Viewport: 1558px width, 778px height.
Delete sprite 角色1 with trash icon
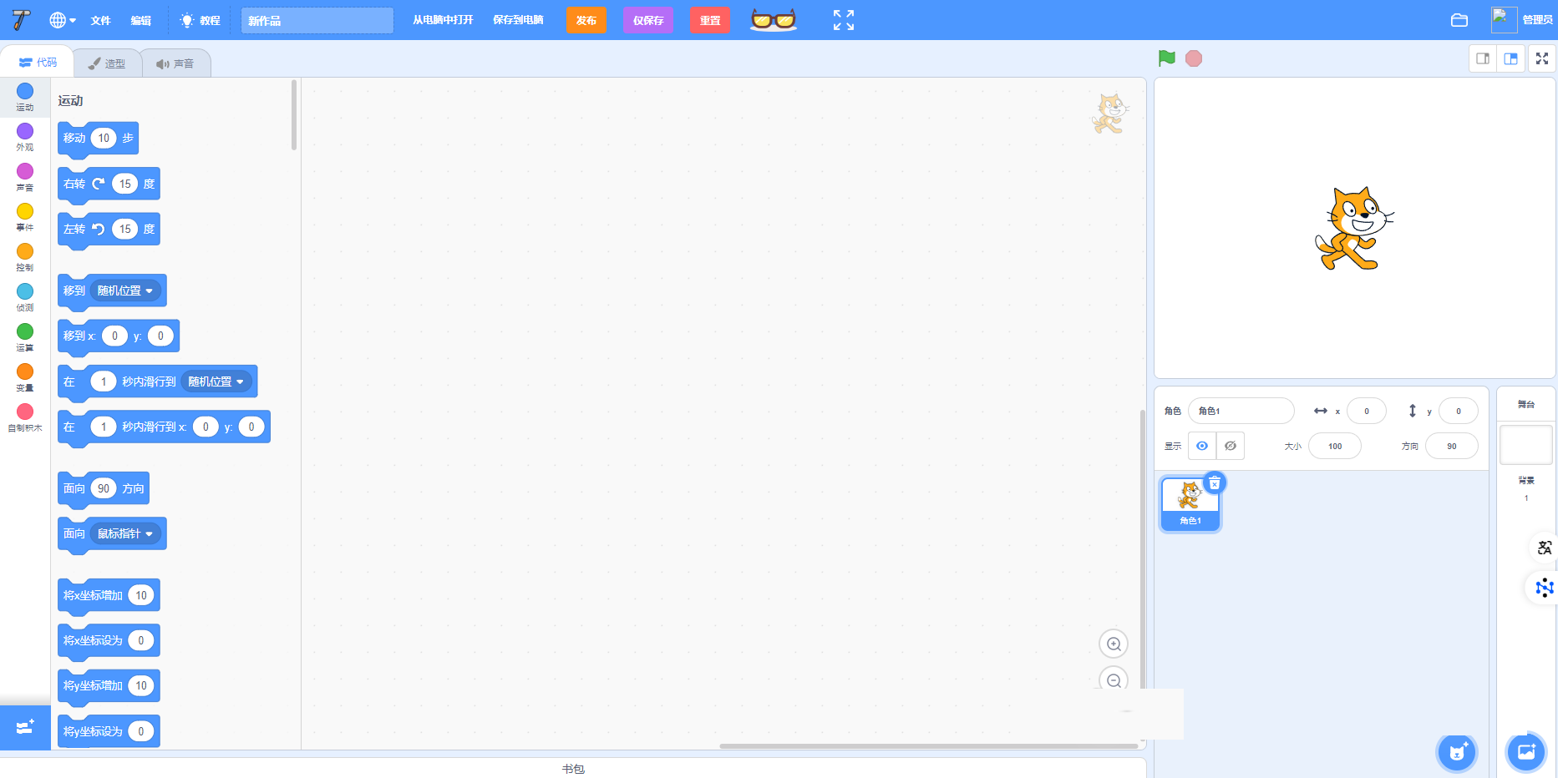(1214, 483)
